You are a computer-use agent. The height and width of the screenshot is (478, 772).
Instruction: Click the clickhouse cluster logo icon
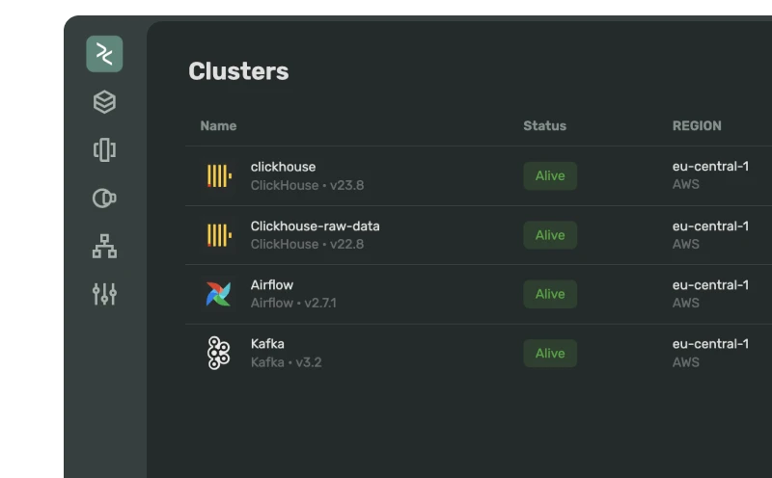coord(219,176)
